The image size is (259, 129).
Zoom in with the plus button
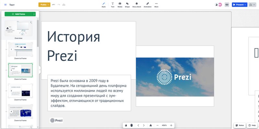(171, 125)
